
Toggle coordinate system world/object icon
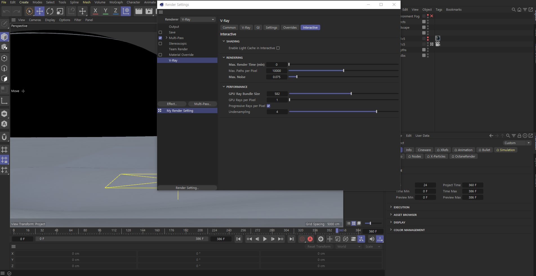pos(126,11)
